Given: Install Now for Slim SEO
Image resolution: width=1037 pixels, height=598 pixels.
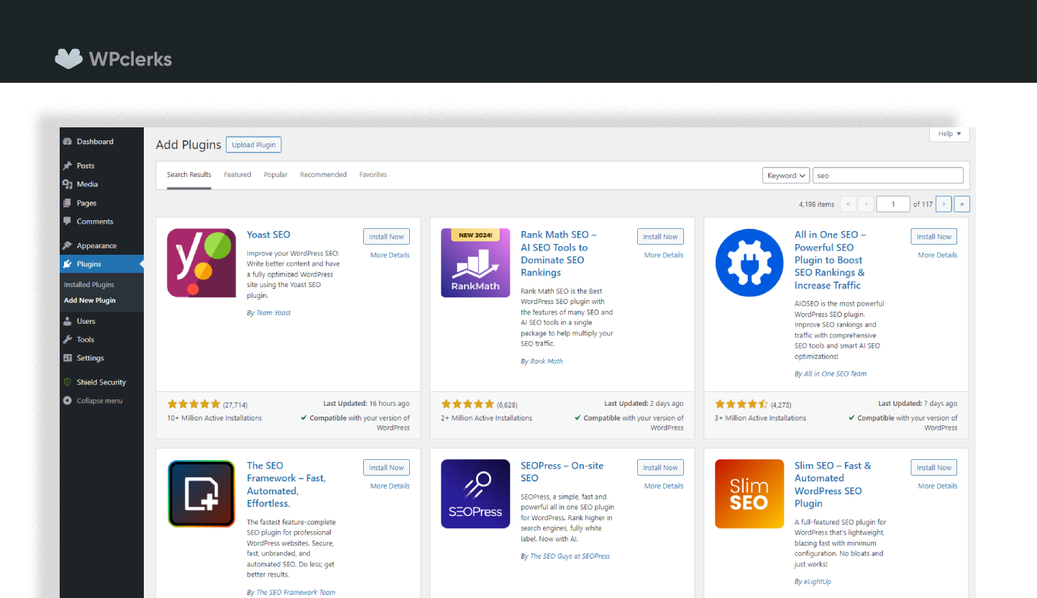Looking at the screenshot, I should (x=934, y=468).
